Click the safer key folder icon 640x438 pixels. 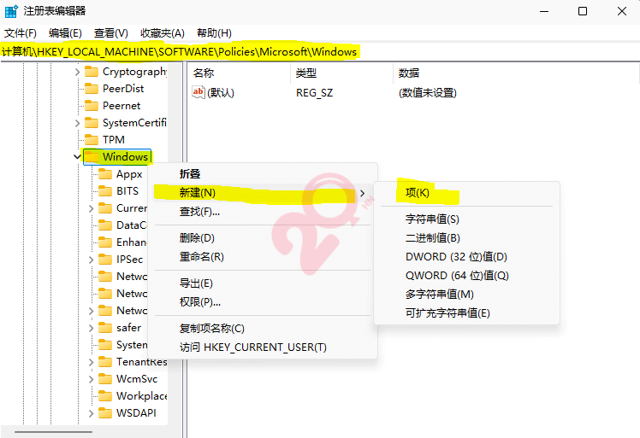click(104, 328)
